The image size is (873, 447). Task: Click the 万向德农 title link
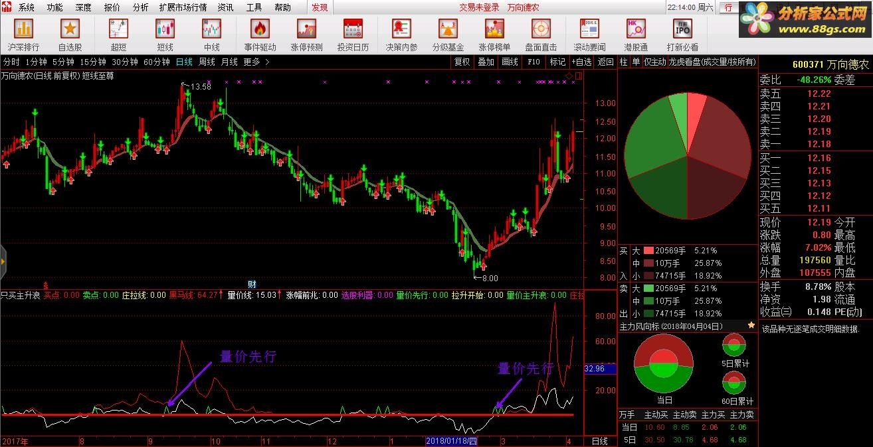[523, 7]
